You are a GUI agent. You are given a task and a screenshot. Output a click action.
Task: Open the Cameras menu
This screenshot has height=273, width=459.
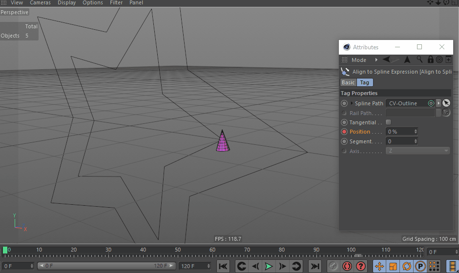tap(40, 2)
